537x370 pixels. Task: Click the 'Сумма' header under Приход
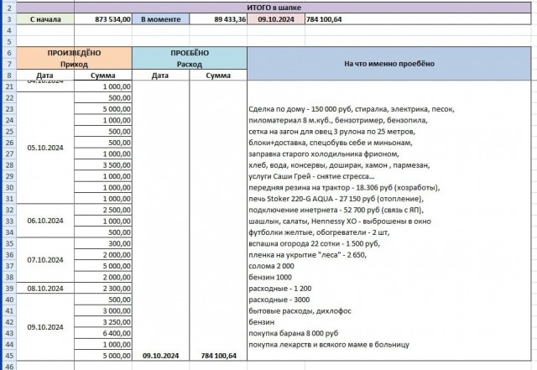(x=103, y=76)
